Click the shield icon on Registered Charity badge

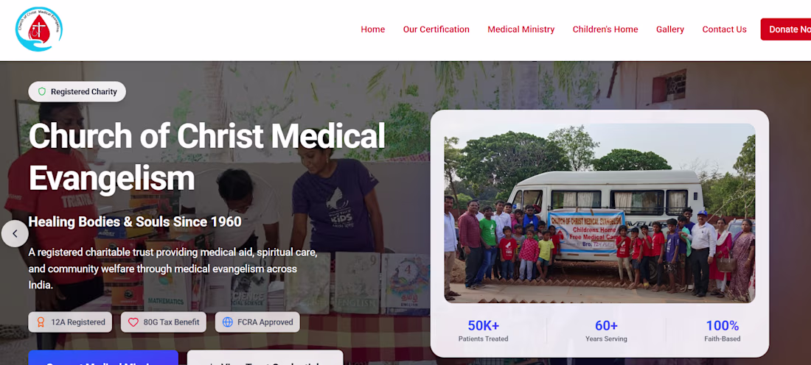[x=42, y=92]
